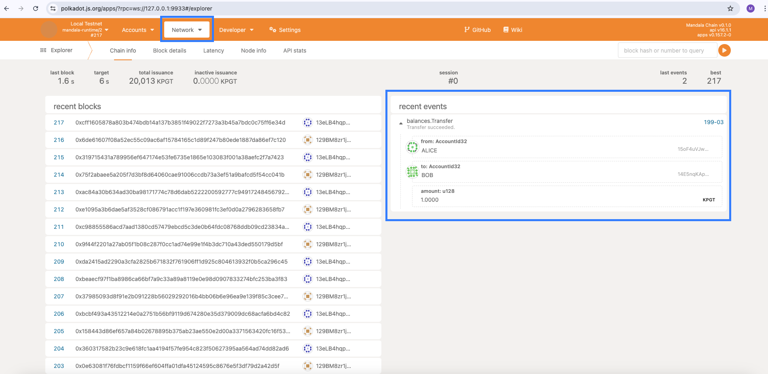Open block number 217
768x374 pixels.
coord(59,123)
